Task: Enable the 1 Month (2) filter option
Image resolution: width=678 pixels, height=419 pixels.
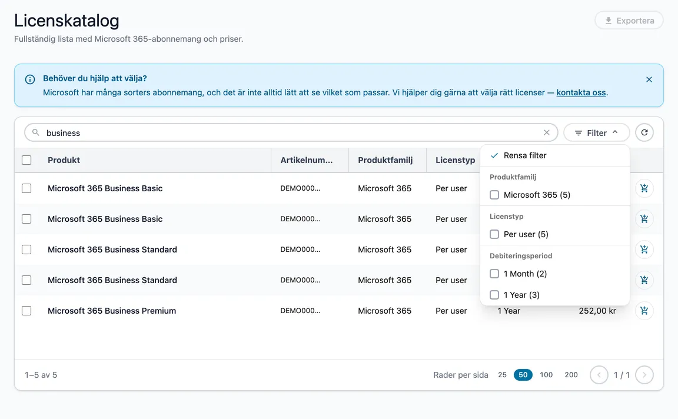Action: pyautogui.click(x=494, y=274)
